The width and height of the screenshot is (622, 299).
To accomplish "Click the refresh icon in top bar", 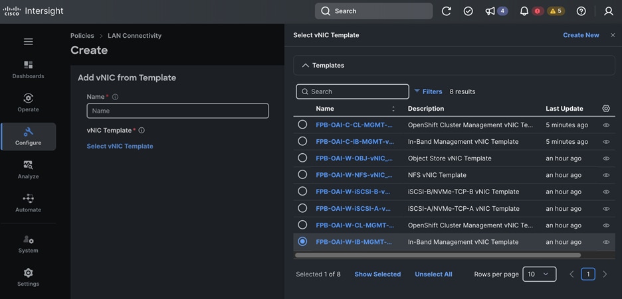I will pos(447,11).
